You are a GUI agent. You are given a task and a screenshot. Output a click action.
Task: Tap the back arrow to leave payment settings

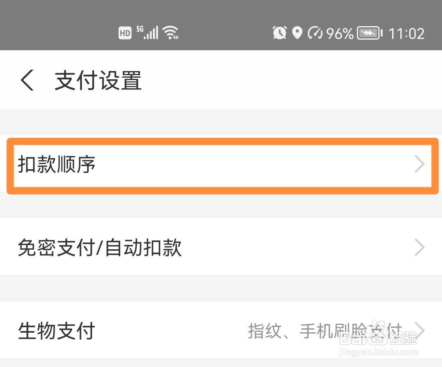pyautogui.click(x=27, y=81)
